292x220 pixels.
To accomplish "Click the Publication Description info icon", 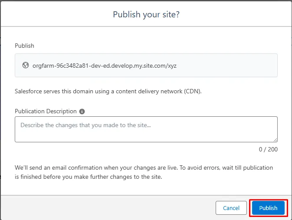I will coord(82,111).
